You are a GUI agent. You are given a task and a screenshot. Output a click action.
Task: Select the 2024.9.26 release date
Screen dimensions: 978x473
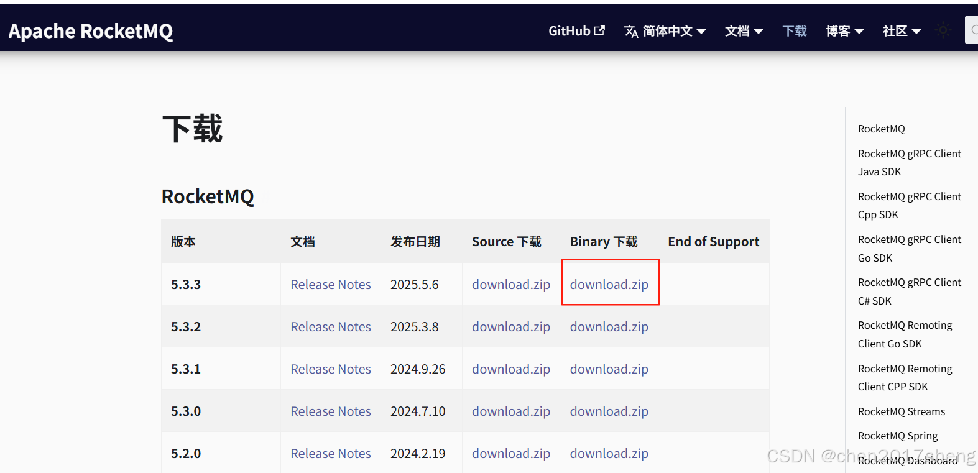coord(418,369)
